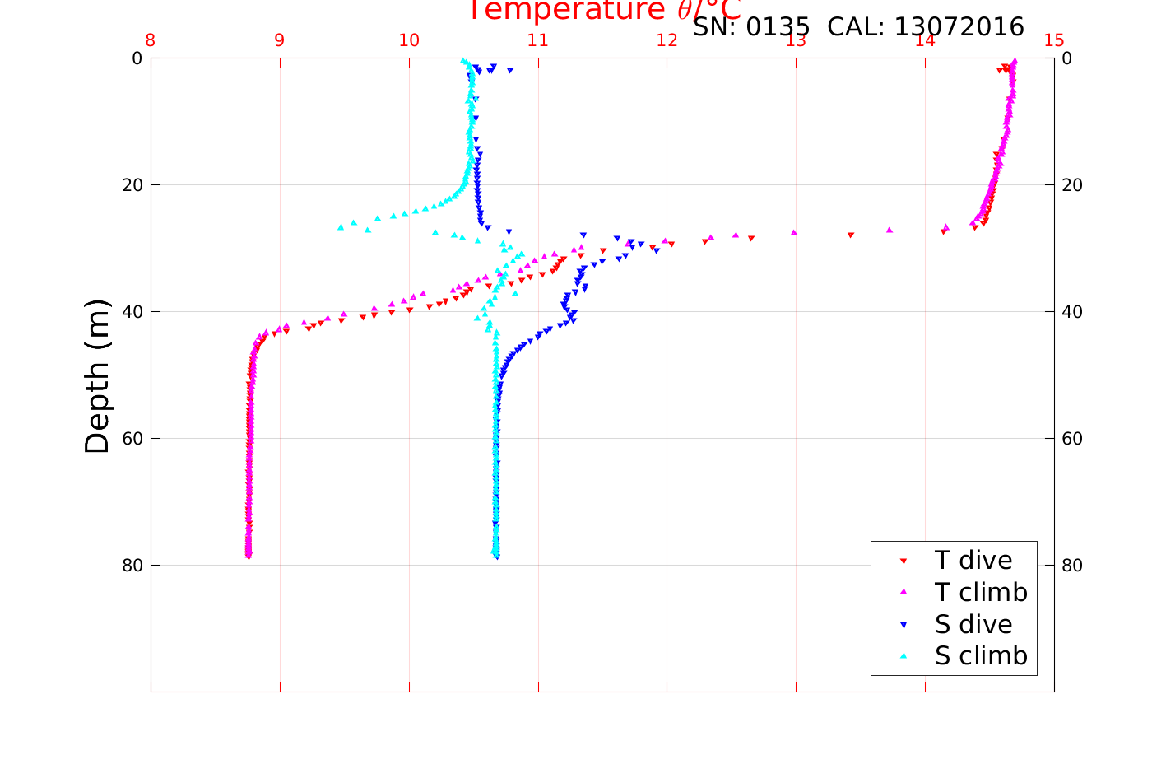This screenshot has height=778, width=1166.
Task: Click the left depth tick label 0
Action: click(137, 58)
